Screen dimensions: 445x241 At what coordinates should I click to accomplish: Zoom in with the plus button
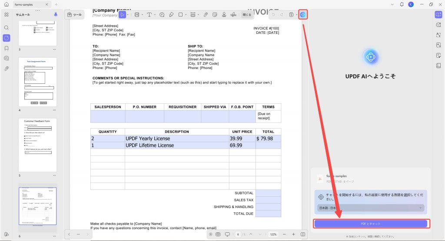[293, 234]
